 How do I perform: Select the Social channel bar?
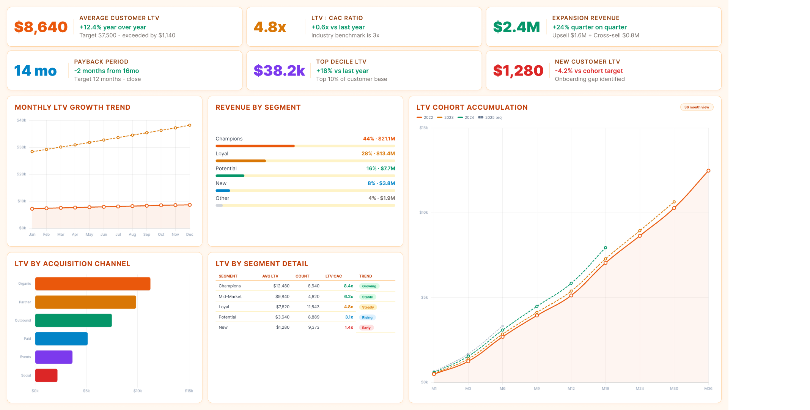(46, 375)
